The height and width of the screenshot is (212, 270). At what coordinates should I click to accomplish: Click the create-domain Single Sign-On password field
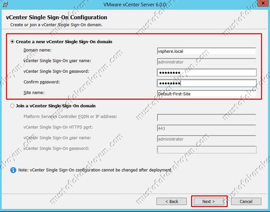(x=207, y=73)
